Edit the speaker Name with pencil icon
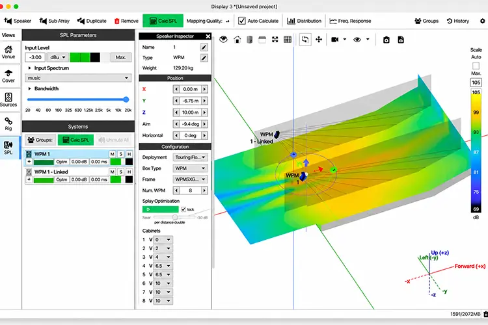 [x=204, y=47]
